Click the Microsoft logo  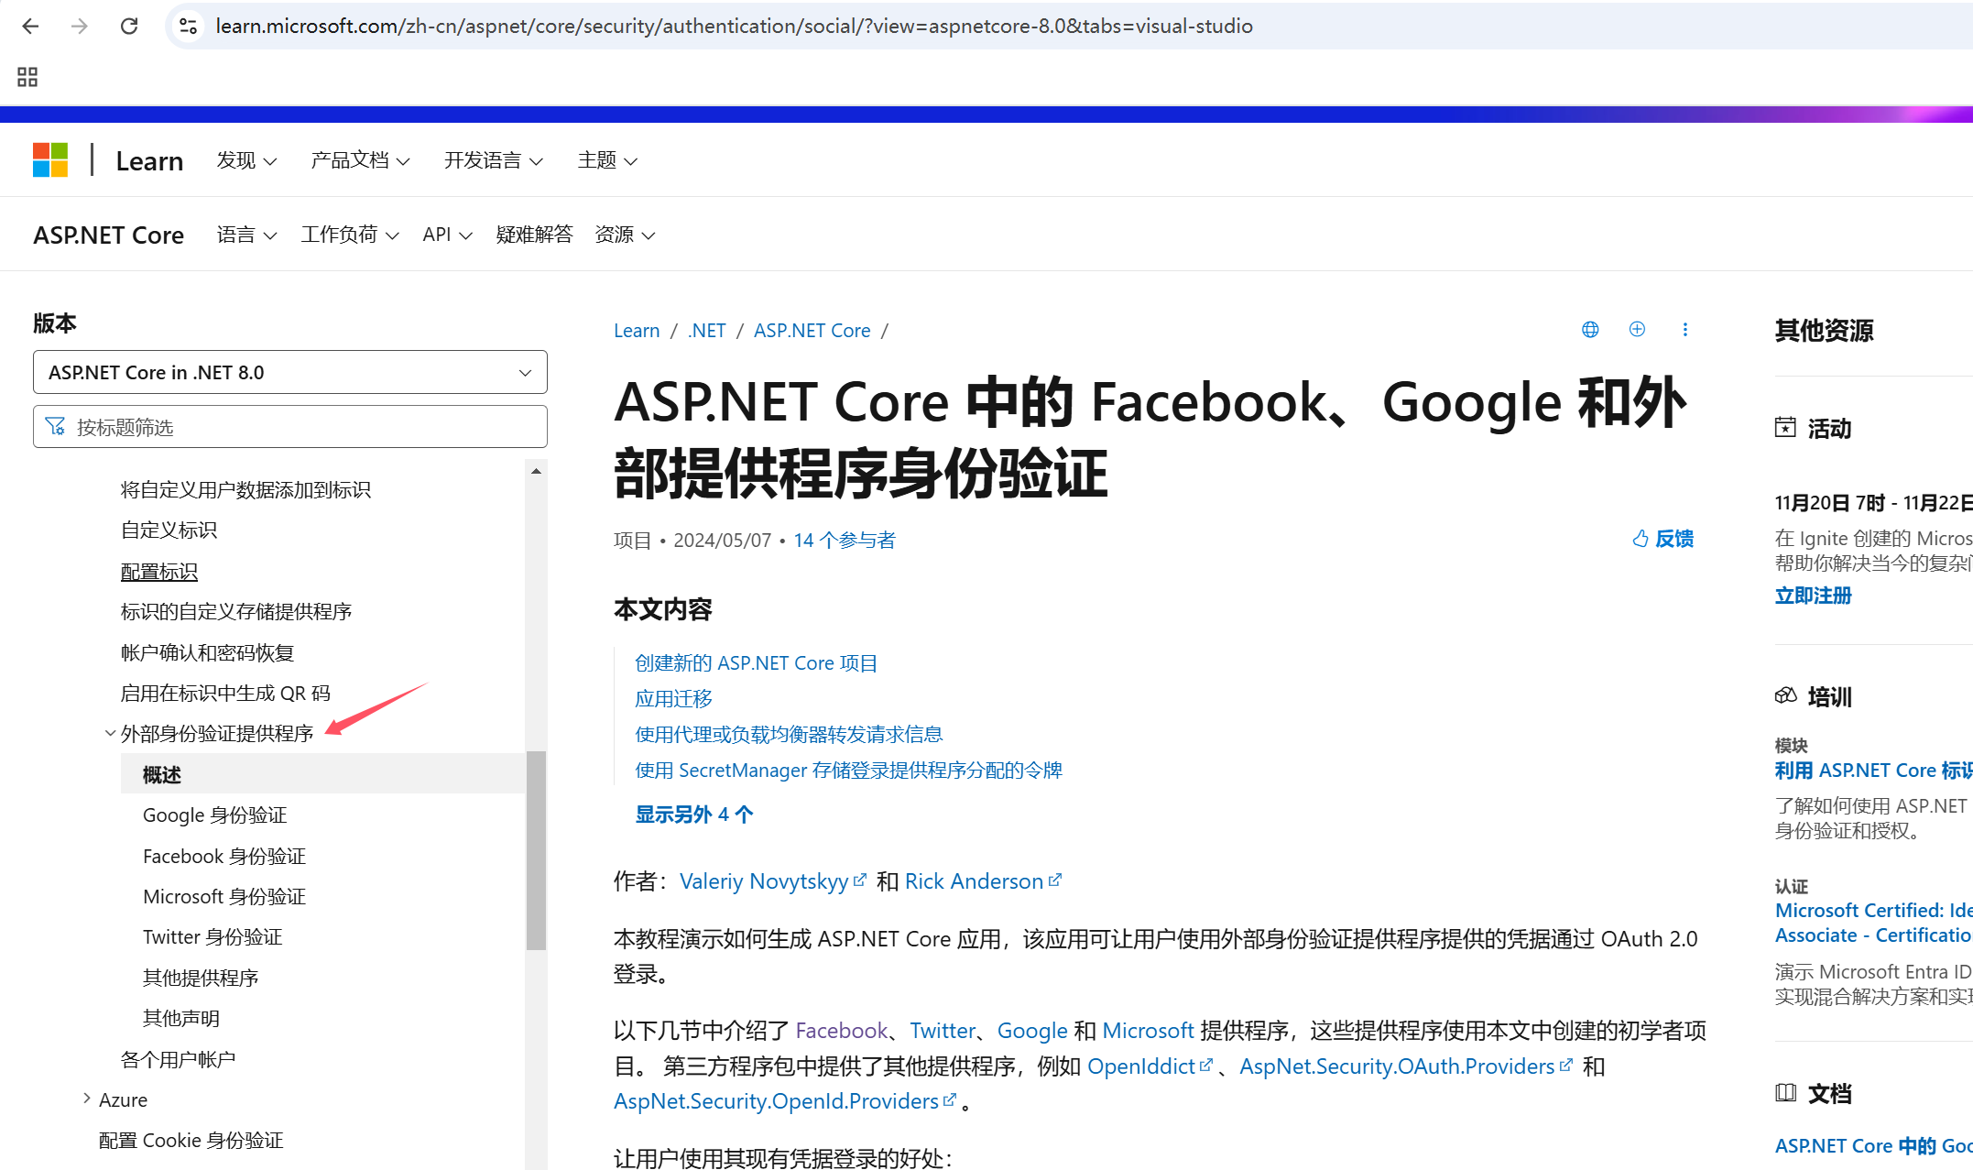[50, 160]
